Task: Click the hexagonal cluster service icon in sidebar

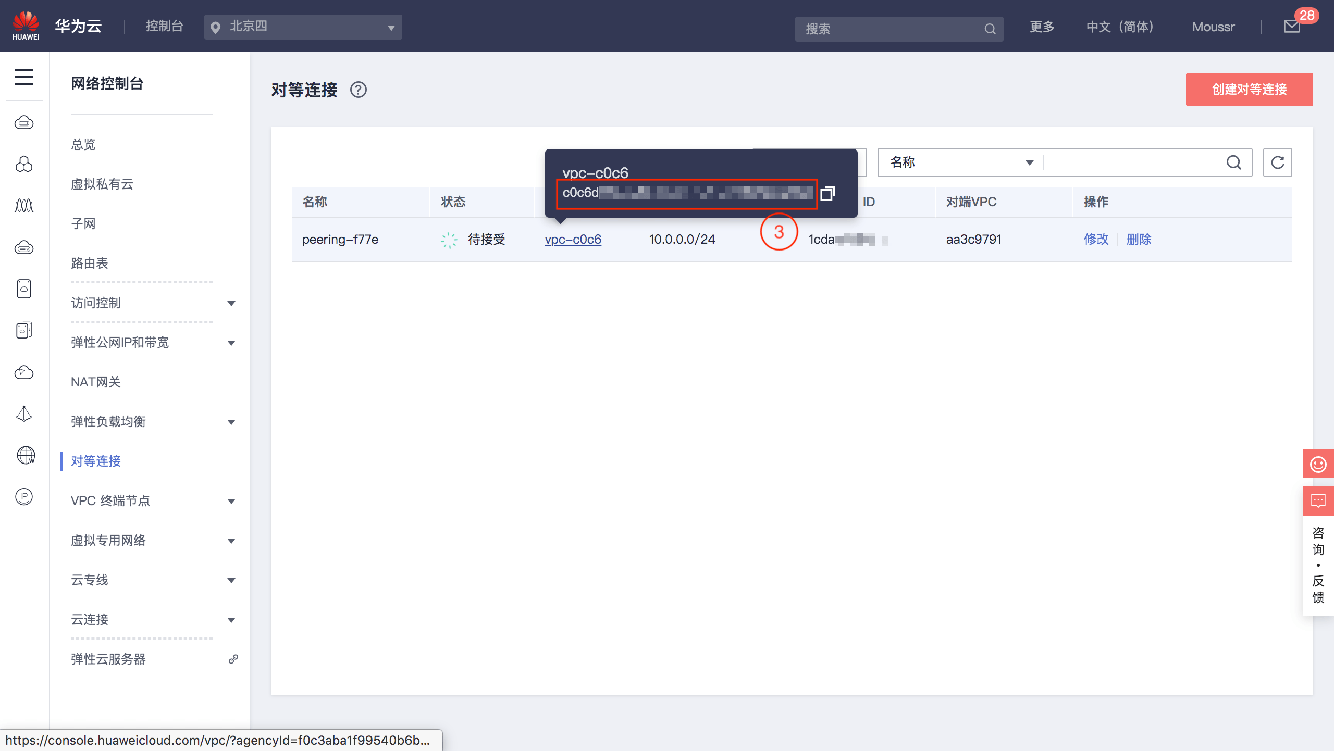Action: coord(23,164)
